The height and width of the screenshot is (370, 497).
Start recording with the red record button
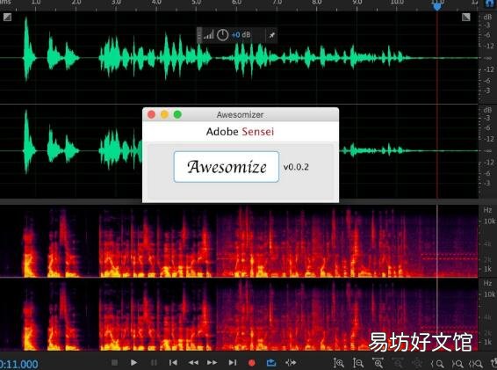(252, 363)
